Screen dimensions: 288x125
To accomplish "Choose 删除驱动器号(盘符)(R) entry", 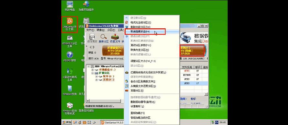I will point(152,102).
